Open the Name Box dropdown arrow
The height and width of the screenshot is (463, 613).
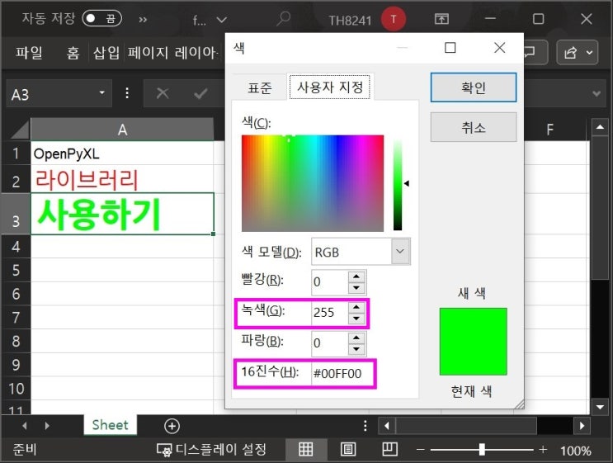click(102, 94)
